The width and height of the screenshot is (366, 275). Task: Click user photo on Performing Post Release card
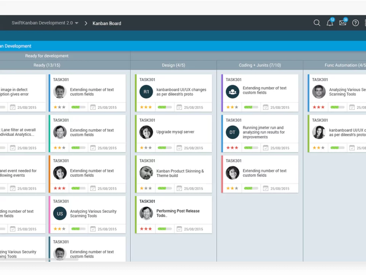pos(146,213)
